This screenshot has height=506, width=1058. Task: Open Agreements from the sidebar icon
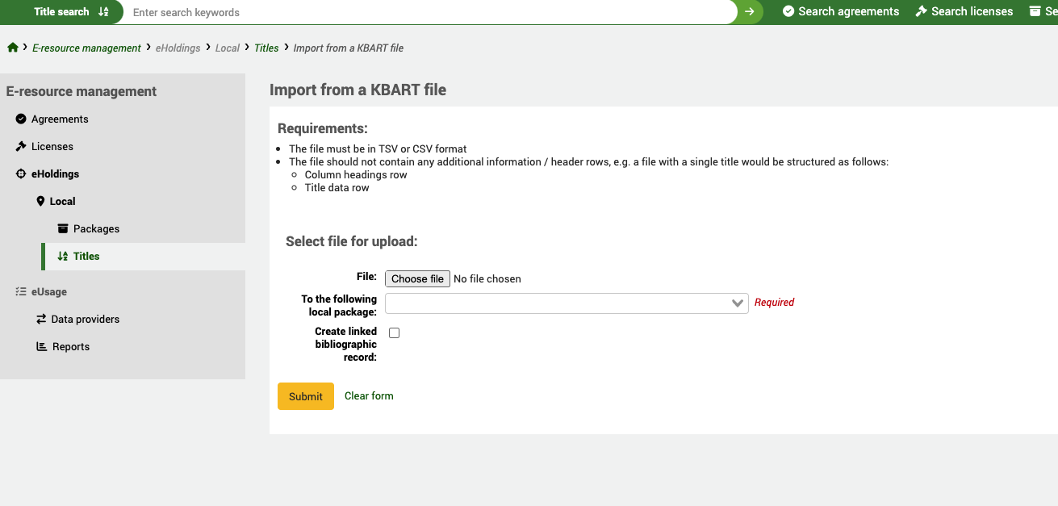pos(21,119)
